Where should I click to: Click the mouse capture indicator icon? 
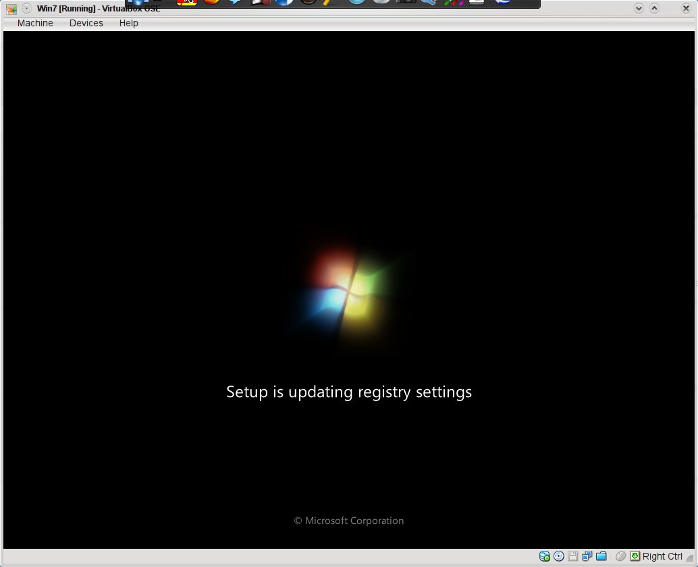click(620, 556)
